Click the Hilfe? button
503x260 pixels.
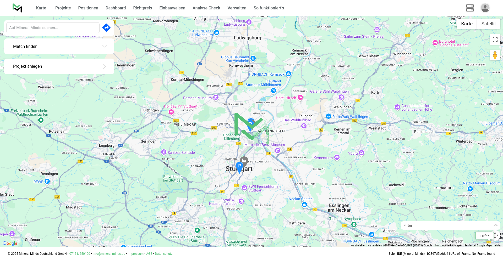coord(484,236)
